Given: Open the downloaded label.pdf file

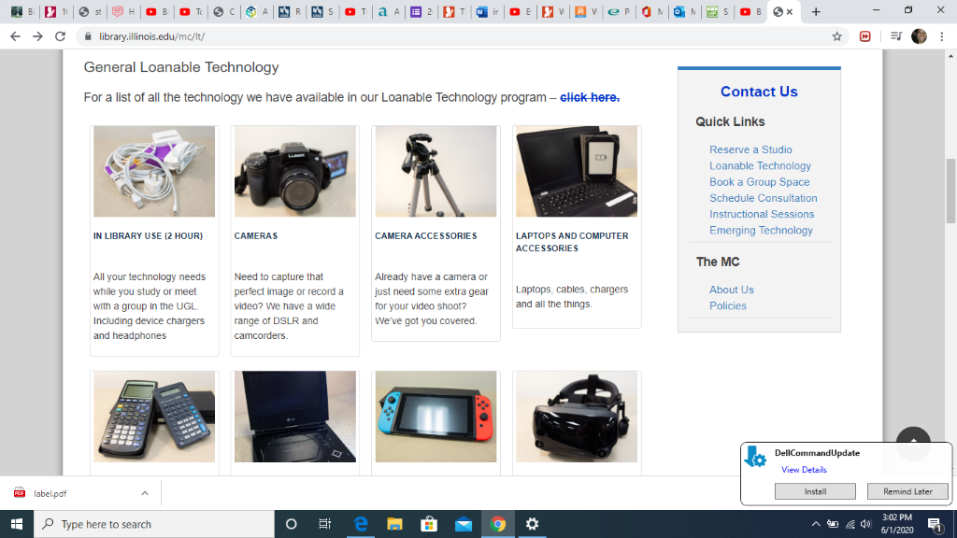Looking at the screenshot, I should (50, 493).
